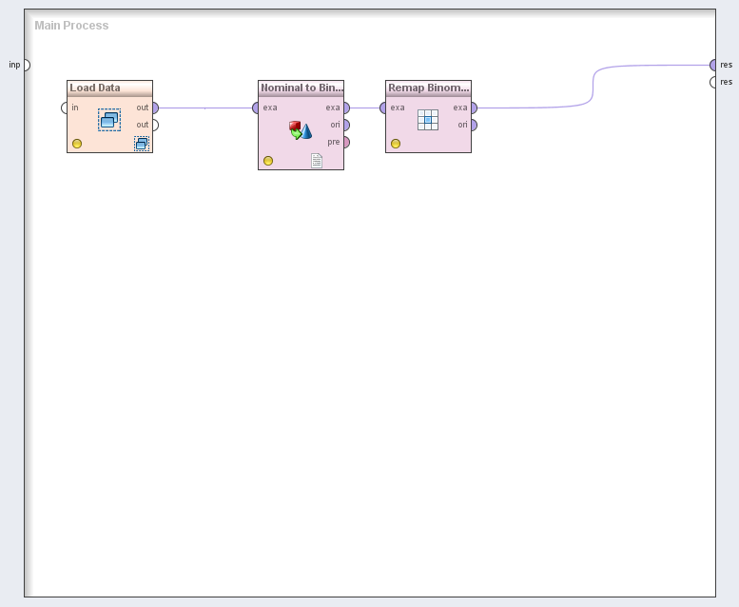Click yellow status light on Nominal to Binominal
Viewport: 739px width, 607px height.
268,161
